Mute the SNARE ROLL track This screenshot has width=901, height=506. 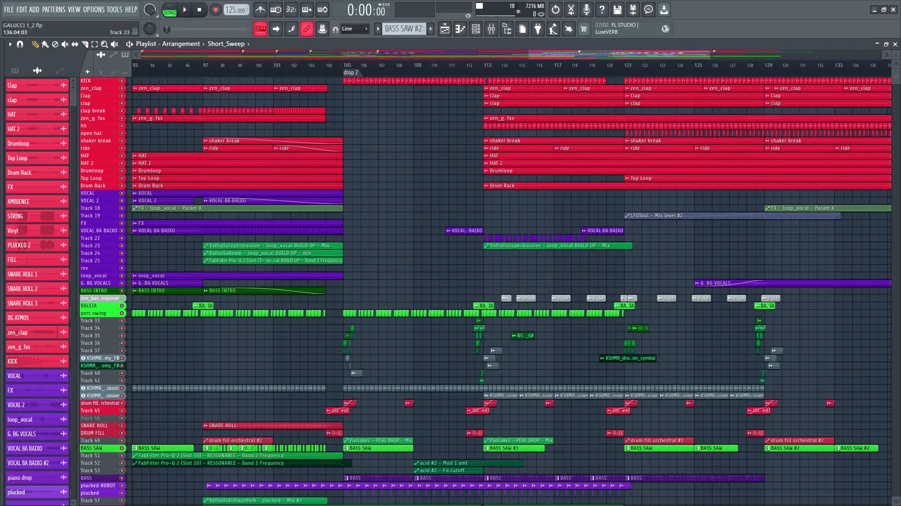click(x=122, y=425)
